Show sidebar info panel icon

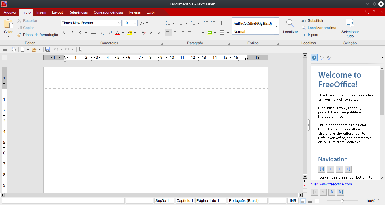[314, 58]
